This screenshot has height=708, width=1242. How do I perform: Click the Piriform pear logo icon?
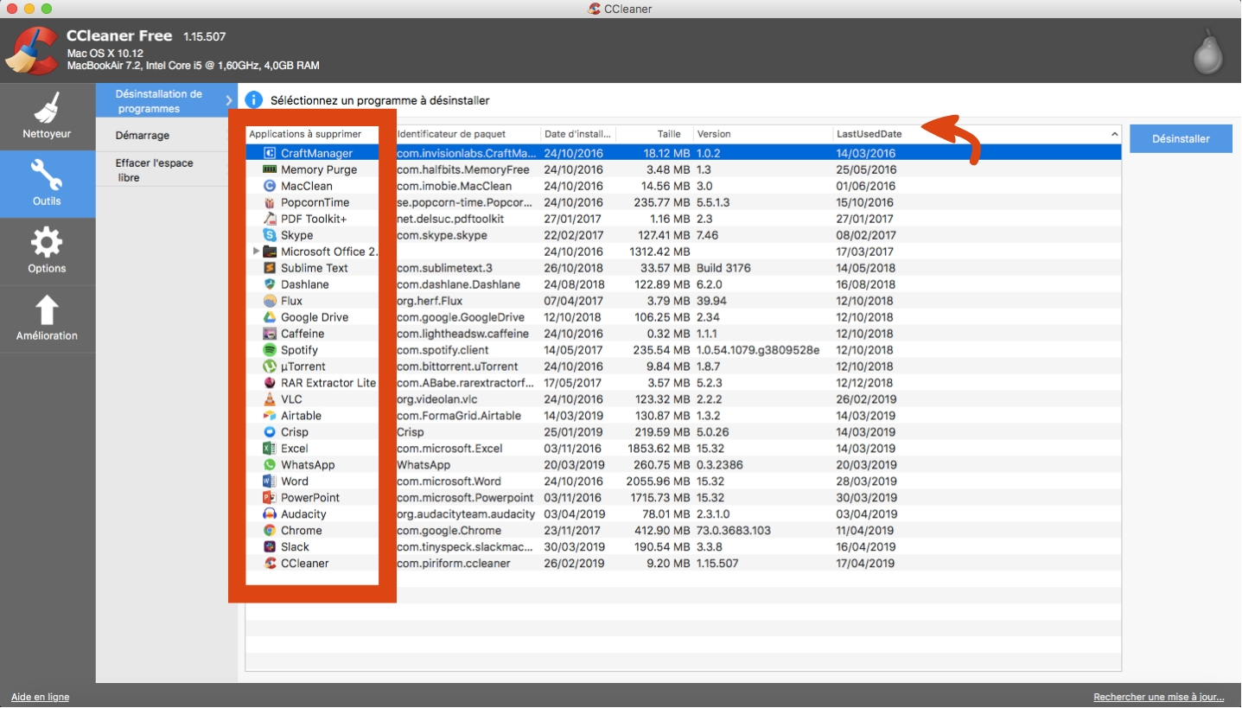[x=1207, y=52]
